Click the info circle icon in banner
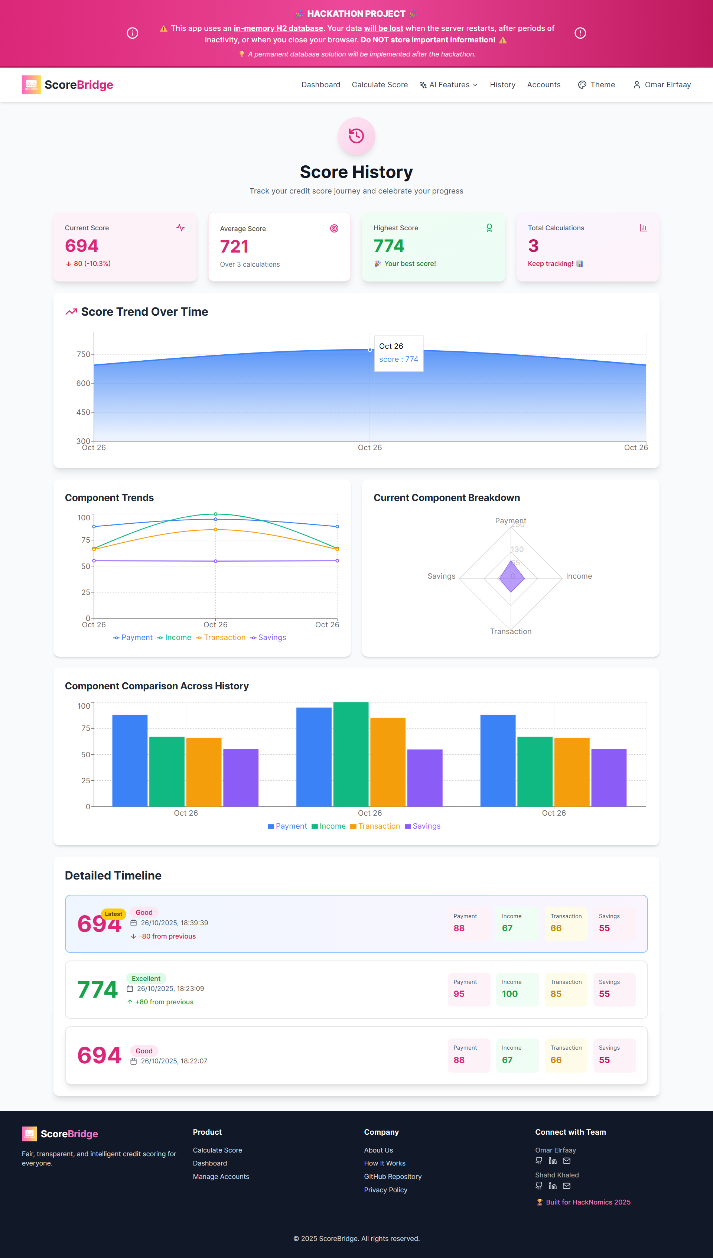This screenshot has height=1258, width=713. tap(132, 33)
